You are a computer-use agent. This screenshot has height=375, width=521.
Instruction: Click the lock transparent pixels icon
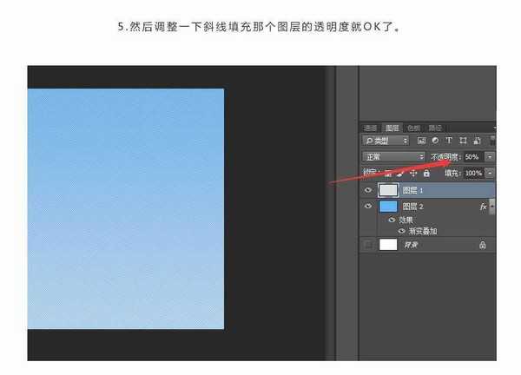tap(388, 173)
